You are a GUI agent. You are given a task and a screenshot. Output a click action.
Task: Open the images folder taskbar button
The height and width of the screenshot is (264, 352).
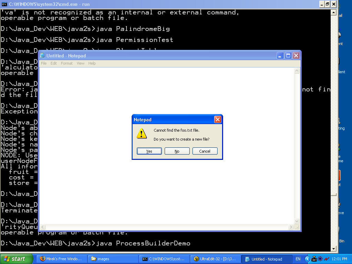tap(112, 259)
